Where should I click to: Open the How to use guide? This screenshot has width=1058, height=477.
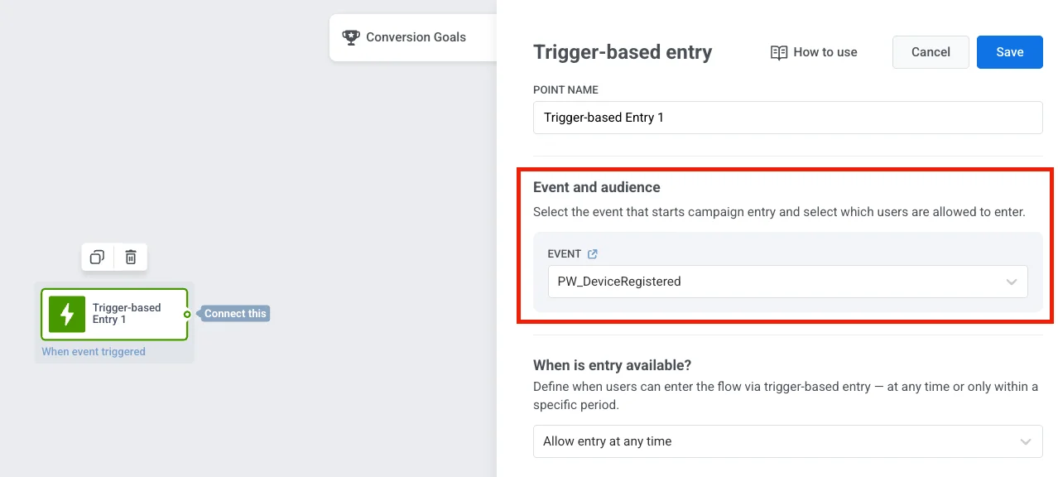pos(825,52)
